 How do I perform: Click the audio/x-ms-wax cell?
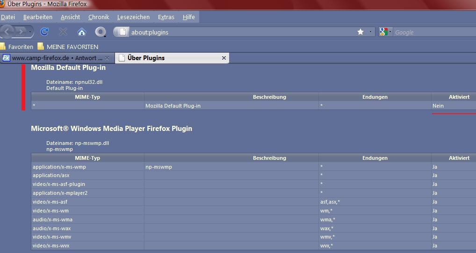(88, 228)
